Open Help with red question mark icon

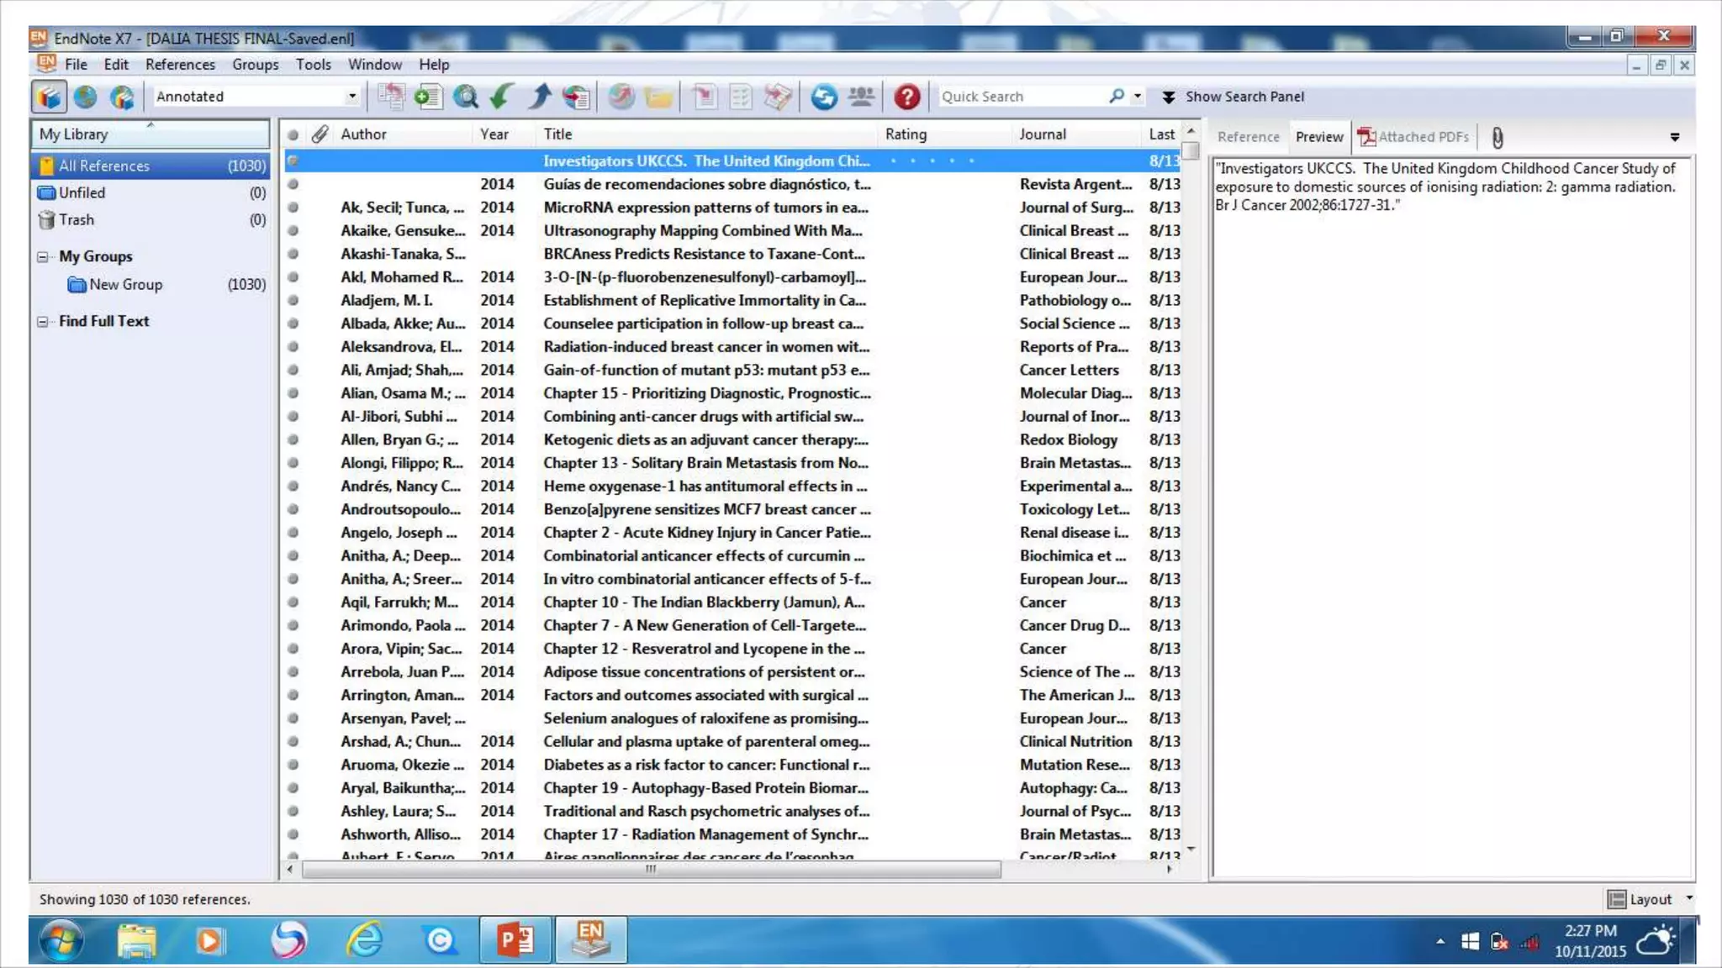click(906, 97)
